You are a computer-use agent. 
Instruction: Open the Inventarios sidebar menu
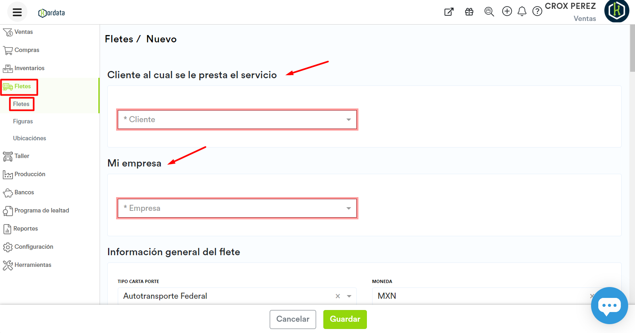[29, 68]
